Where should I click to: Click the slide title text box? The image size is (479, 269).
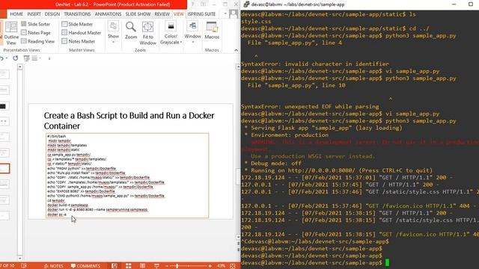click(x=129, y=120)
